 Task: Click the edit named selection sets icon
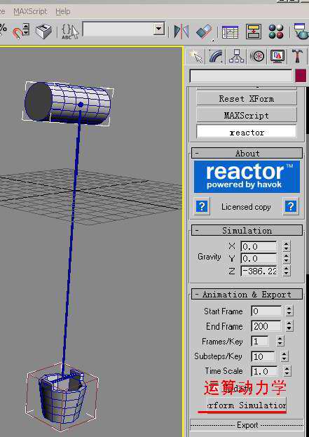[x=69, y=31]
